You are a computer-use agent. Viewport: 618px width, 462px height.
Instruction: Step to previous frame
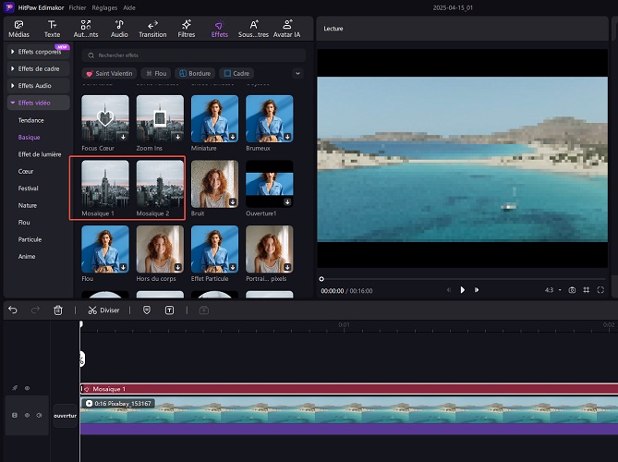(x=449, y=290)
